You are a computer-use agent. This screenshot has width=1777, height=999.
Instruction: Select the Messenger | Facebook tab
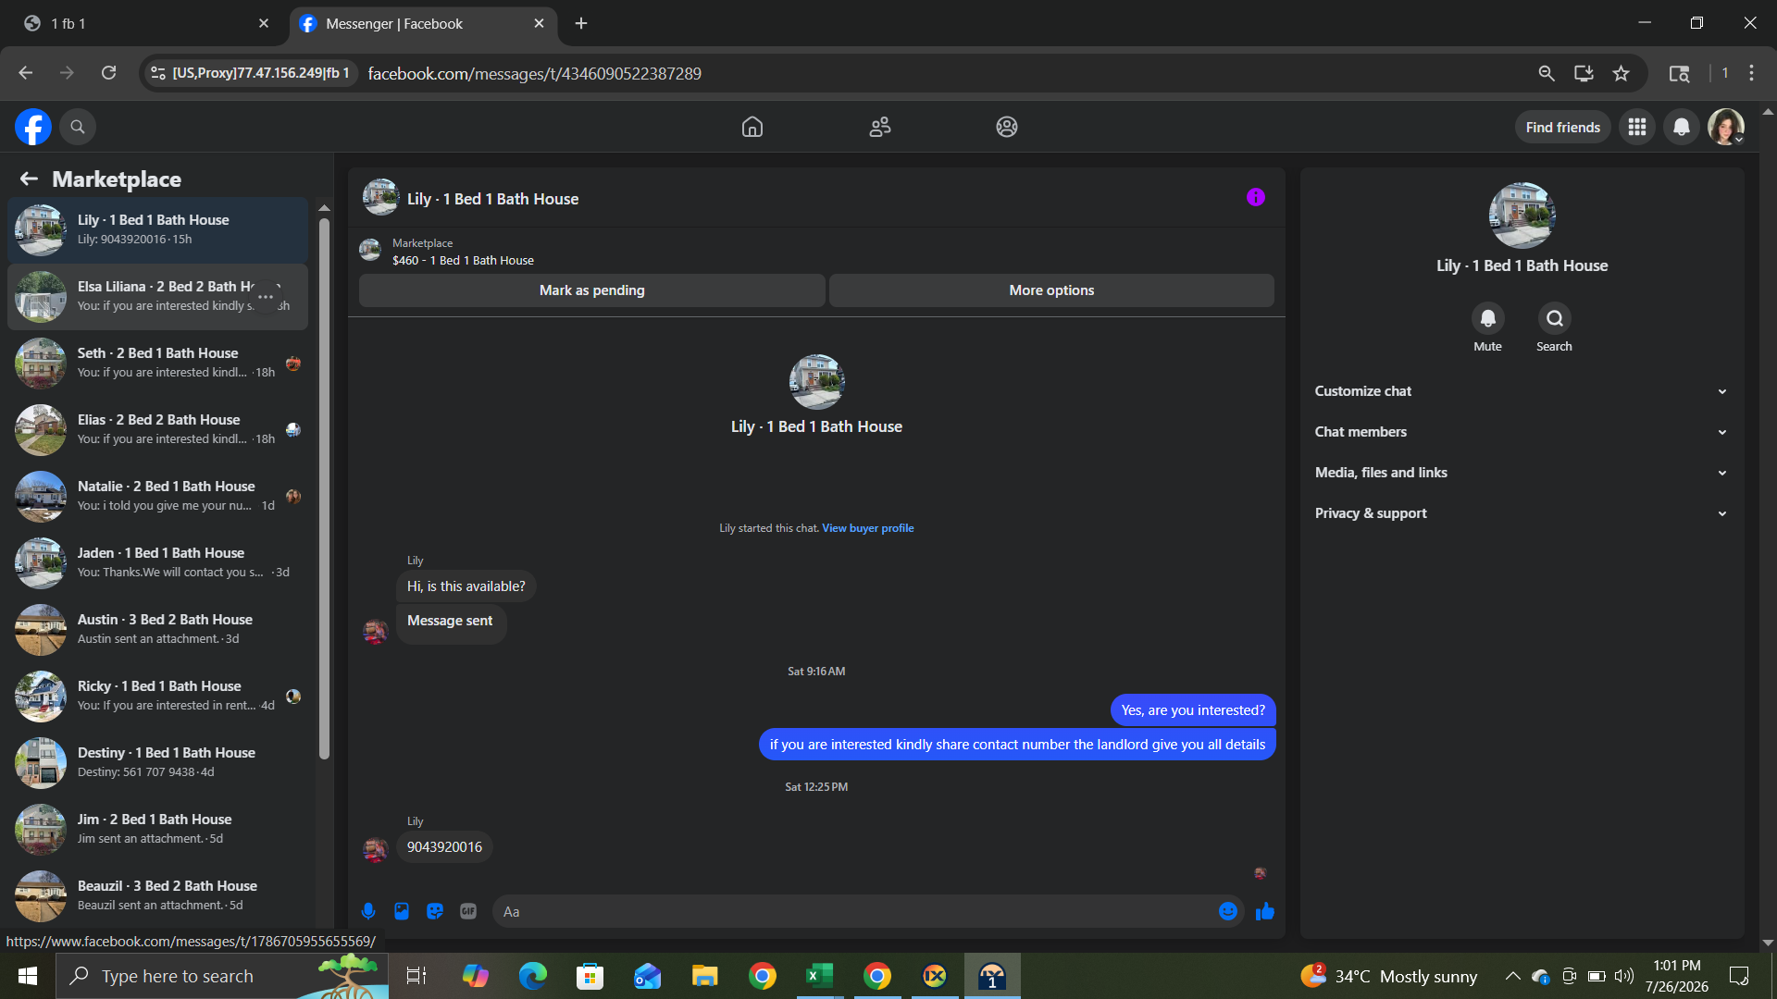coord(423,24)
